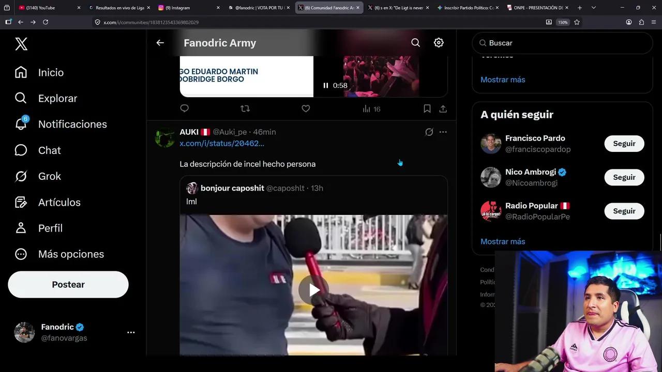662x372 pixels.
Task: Open Explorar from the sidebar
Action: tap(57, 98)
